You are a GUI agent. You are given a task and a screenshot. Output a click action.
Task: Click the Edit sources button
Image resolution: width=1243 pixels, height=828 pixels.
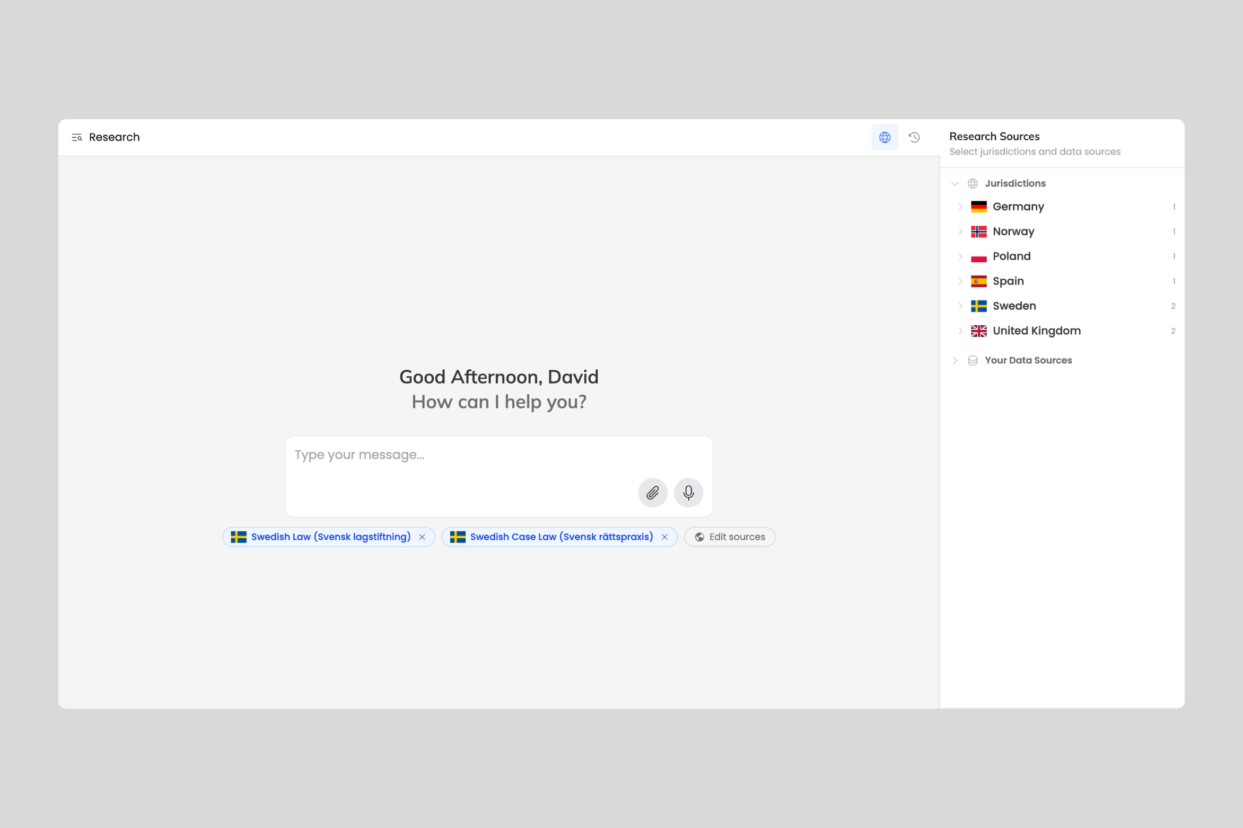(x=729, y=537)
